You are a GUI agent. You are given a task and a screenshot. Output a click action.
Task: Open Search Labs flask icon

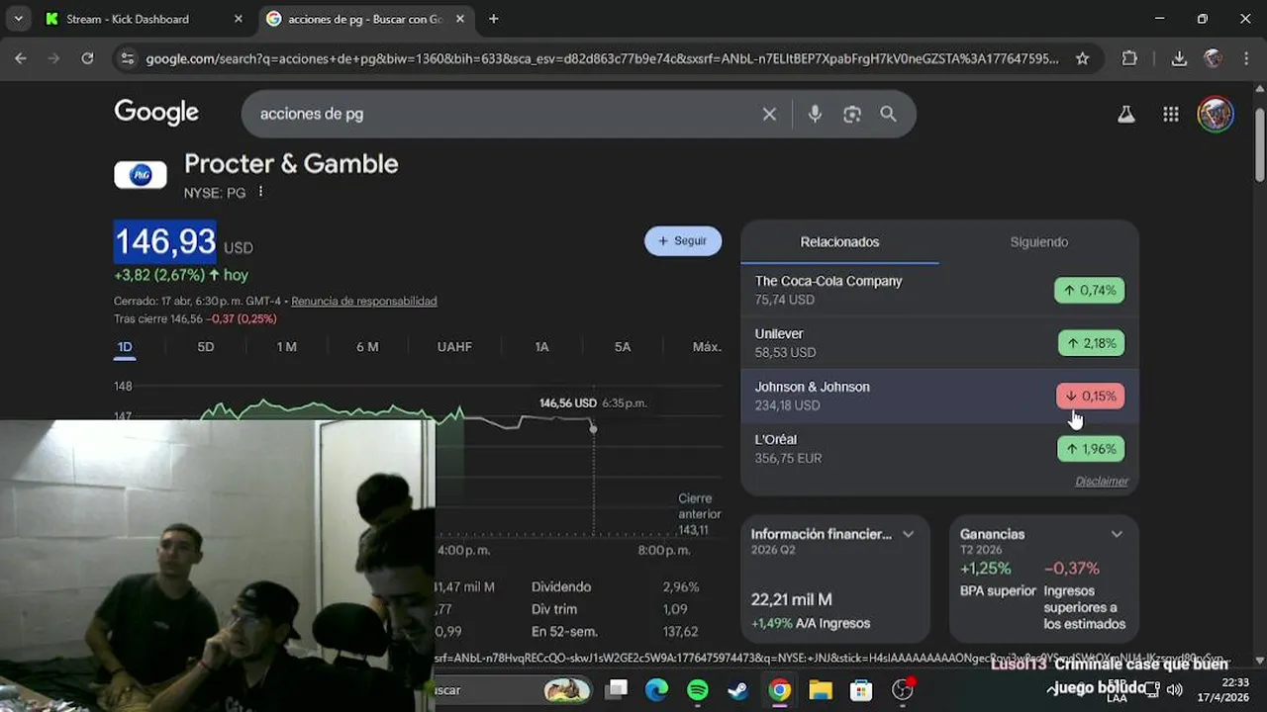[x=1125, y=114]
